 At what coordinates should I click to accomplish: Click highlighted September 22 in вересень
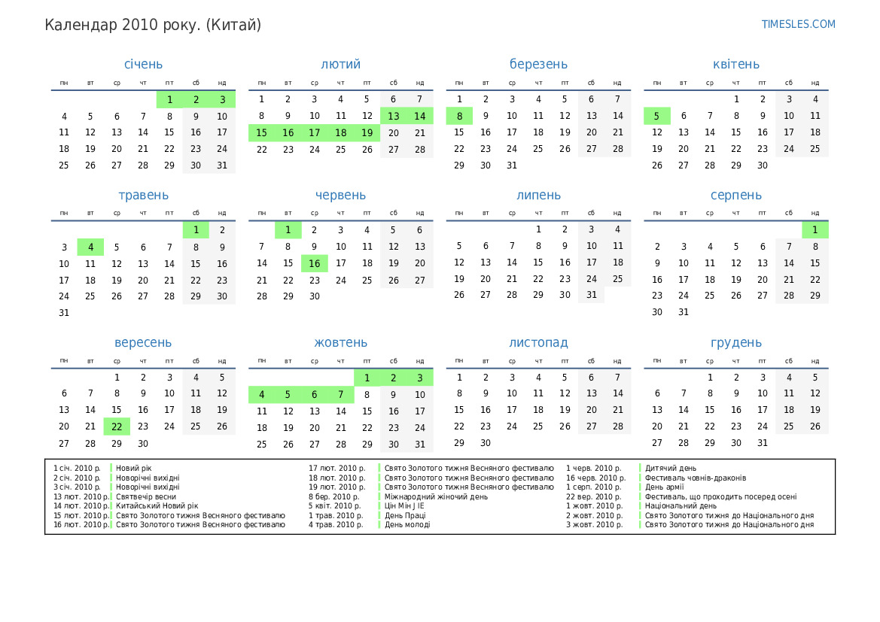coord(117,427)
